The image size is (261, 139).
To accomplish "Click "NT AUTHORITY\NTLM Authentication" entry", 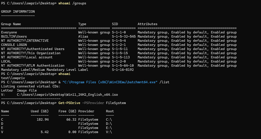I will (x=33, y=66).
